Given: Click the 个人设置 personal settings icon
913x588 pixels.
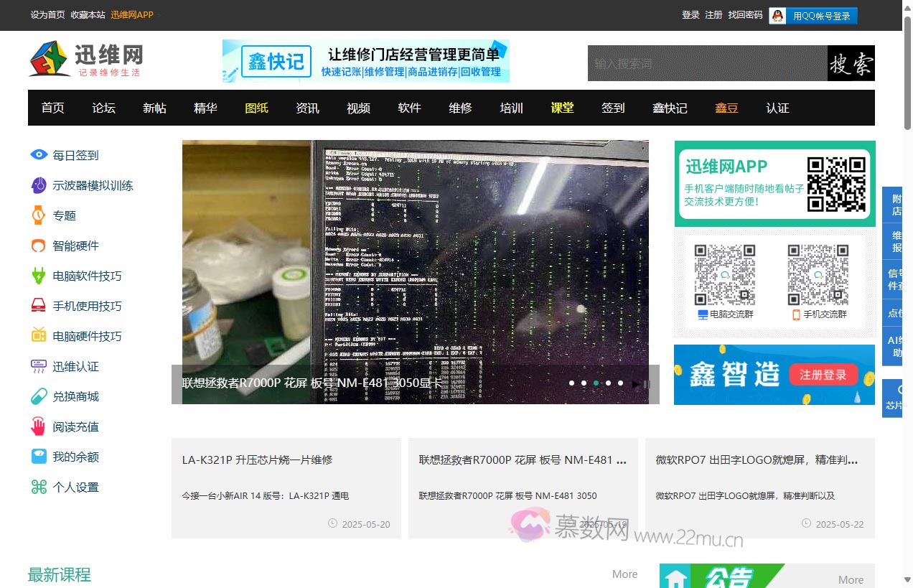Looking at the screenshot, I should point(39,486).
